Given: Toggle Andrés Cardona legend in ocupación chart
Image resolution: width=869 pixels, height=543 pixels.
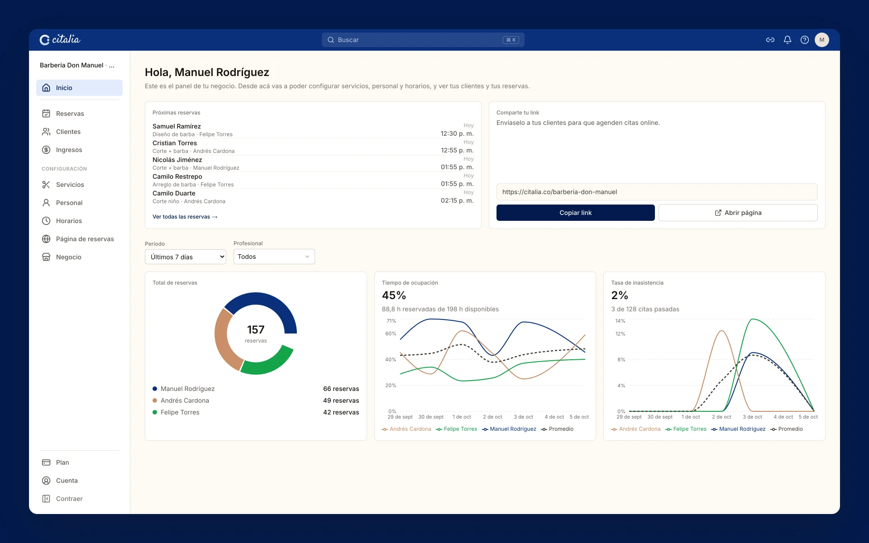Looking at the screenshot, I should [x=406, y=429].
